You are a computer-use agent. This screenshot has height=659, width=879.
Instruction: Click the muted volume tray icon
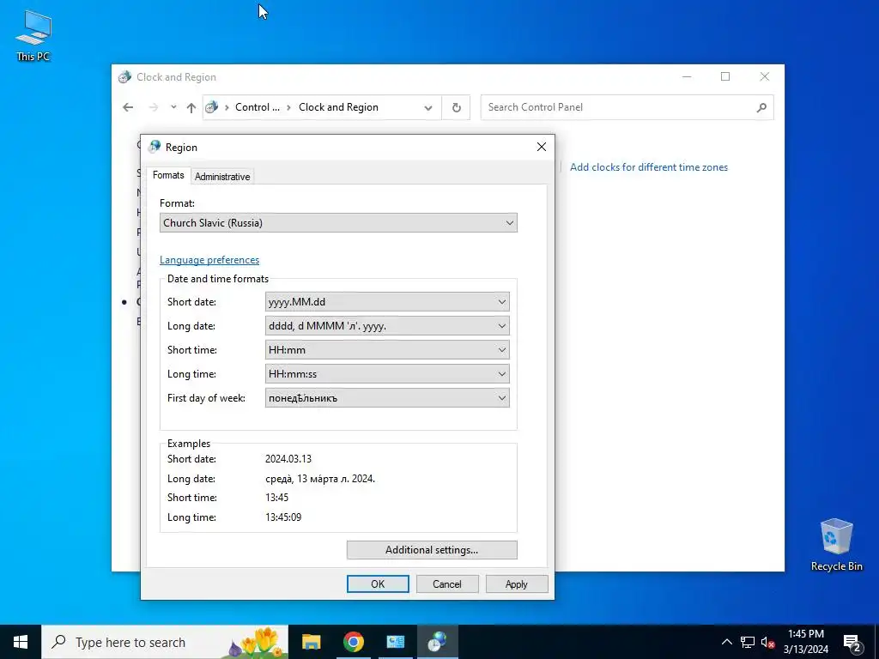767,642
